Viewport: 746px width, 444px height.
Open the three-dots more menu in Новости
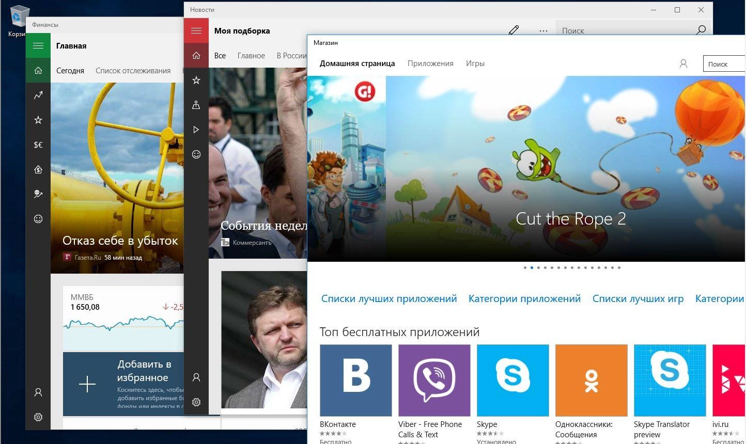pyautogui.click(x=543, y=31)
